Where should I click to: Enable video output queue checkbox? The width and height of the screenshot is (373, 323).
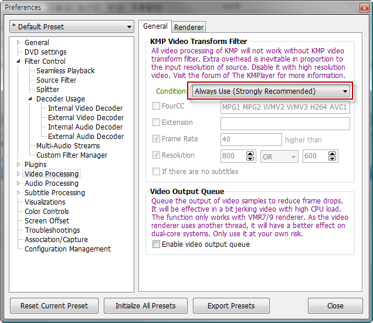[x=156, y=244]
